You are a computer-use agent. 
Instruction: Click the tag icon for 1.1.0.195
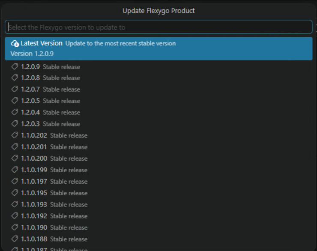pos(15,193)
